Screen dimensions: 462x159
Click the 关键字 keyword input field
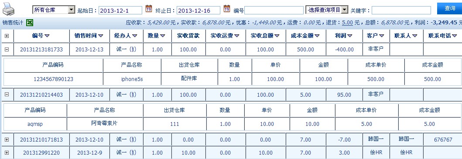click(x=401, y=10)
